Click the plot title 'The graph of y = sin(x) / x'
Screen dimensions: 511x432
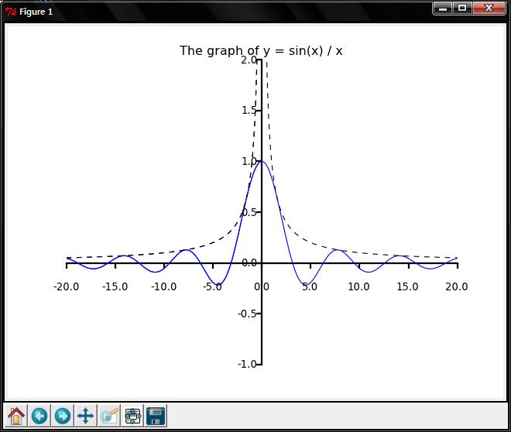[261, 51]
